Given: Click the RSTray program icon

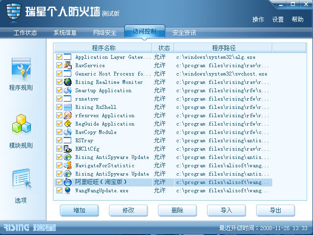Looking at the screenshot, I should click(68, 140).
